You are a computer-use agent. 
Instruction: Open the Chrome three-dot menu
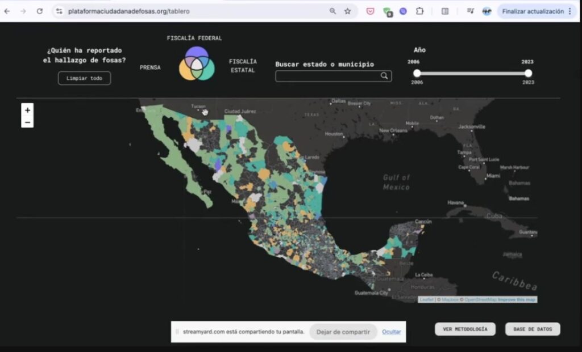click(570, 11)
